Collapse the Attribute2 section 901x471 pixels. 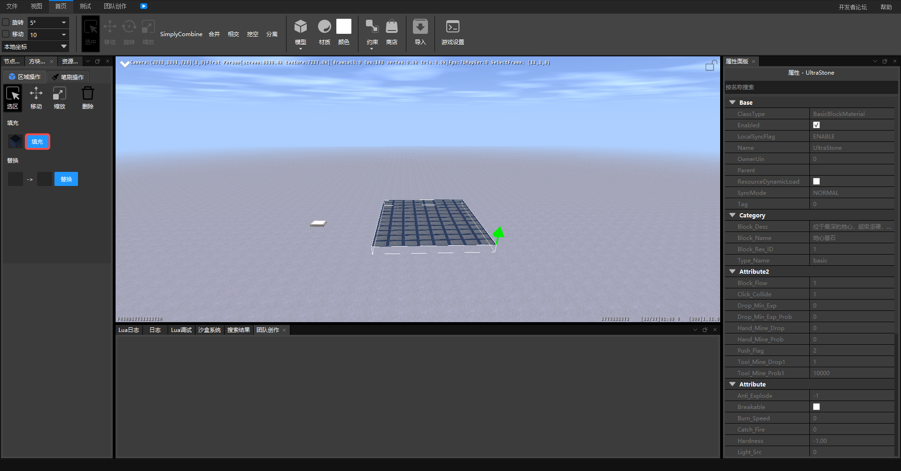pos(732,271)
